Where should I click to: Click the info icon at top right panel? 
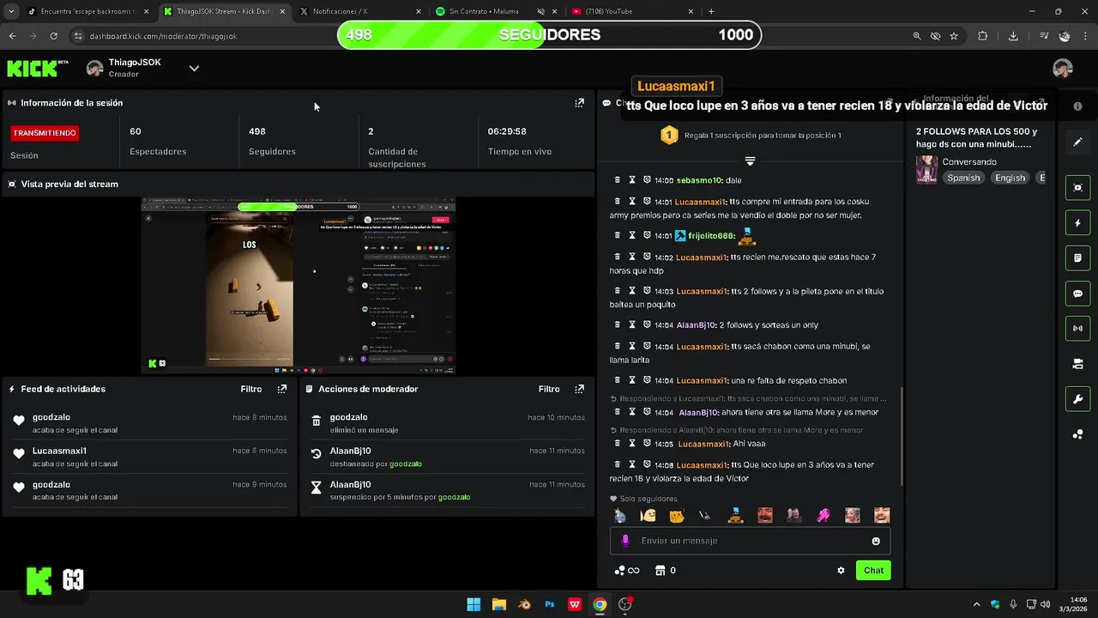pyautogui.click(x=1077, y=106)
